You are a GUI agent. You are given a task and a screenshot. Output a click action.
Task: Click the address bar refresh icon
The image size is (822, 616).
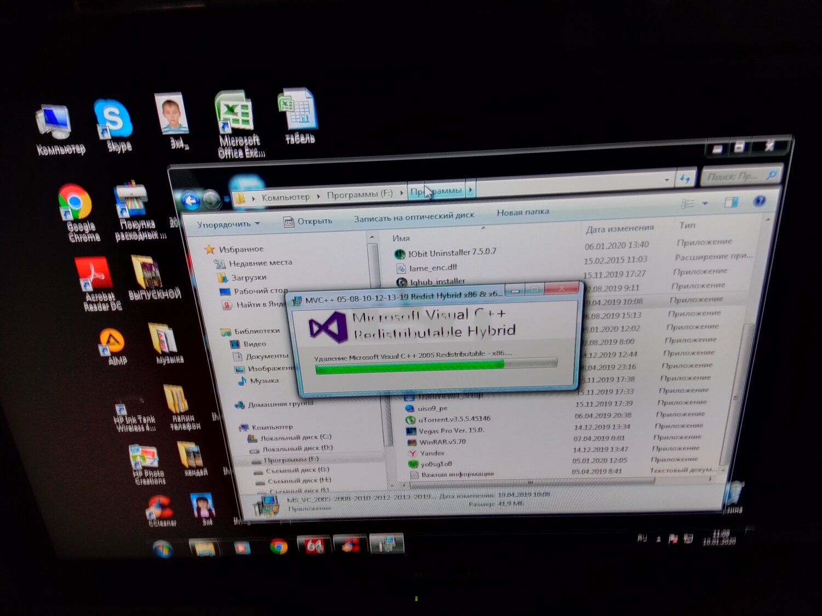pyautogui.click(x=685, y=179)
